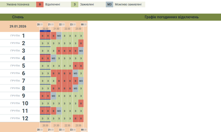221x132 pixels.
Task: Select the МЗ cell in Група 11 row
Action: click(x=59, y=111)
